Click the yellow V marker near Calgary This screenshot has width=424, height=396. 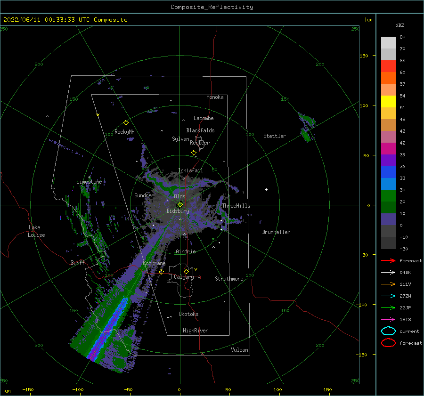[196, 269]
